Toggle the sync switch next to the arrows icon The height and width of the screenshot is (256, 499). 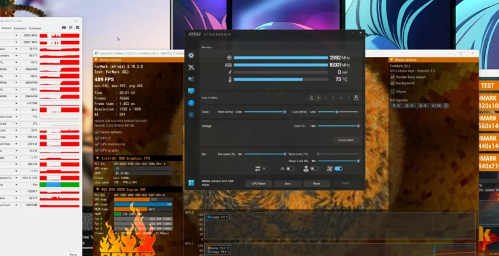266,169
